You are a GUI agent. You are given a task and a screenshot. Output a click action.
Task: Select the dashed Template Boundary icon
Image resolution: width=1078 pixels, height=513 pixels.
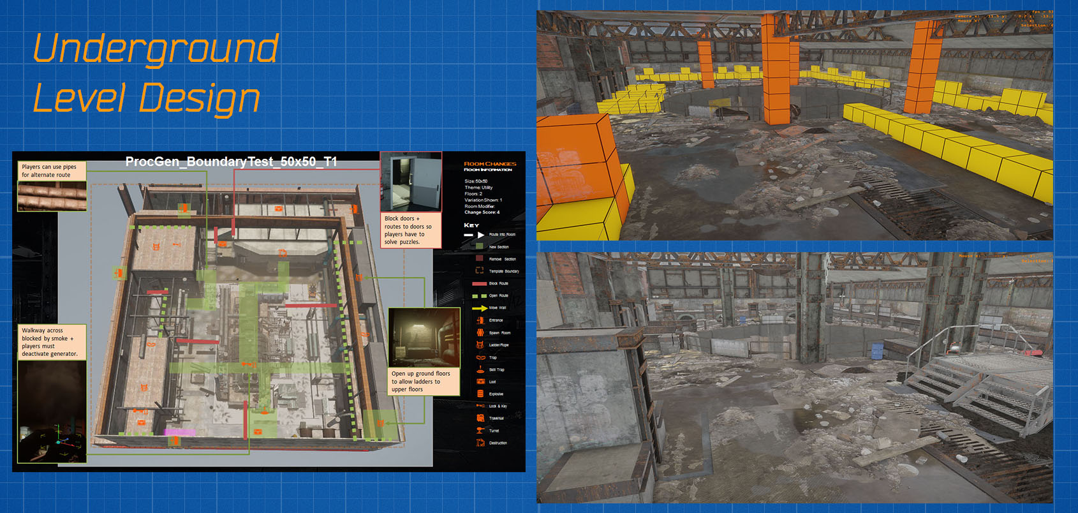(x=480, y=271)
